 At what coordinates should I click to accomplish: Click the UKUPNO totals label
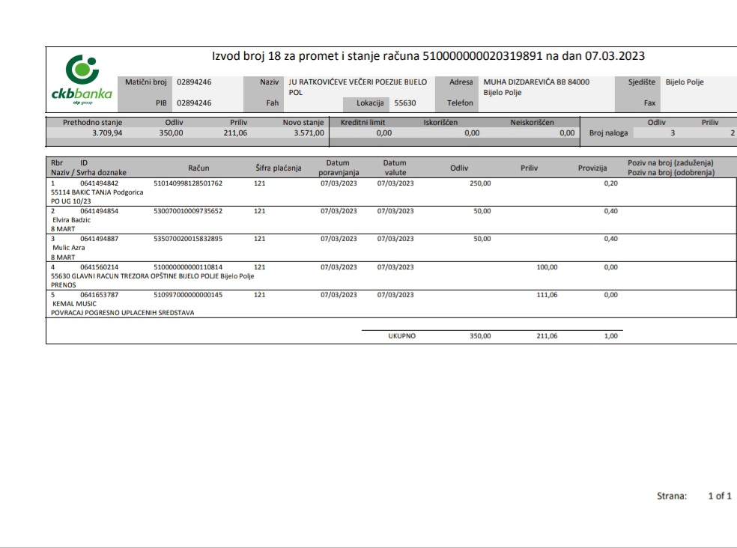coord(401,336)
